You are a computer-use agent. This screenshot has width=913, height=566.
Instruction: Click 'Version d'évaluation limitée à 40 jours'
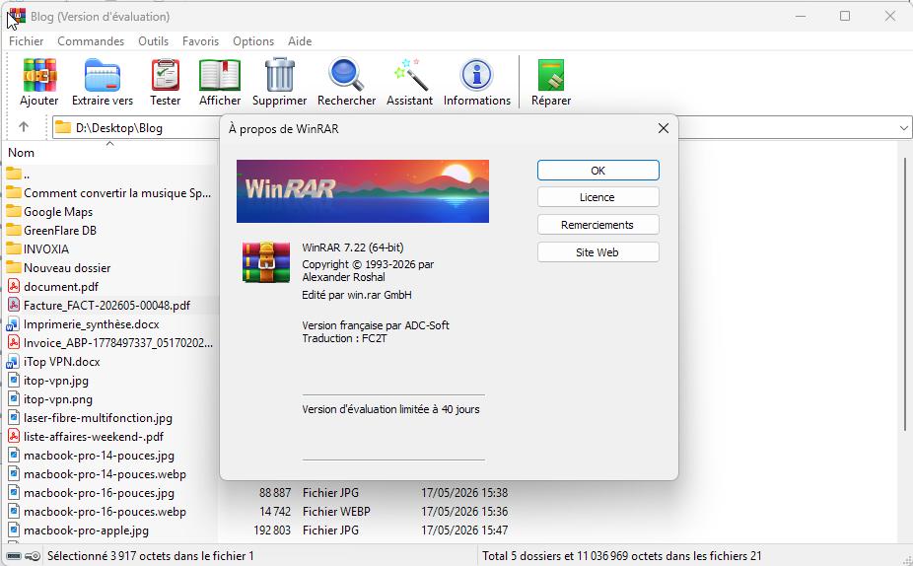(390, 409)
